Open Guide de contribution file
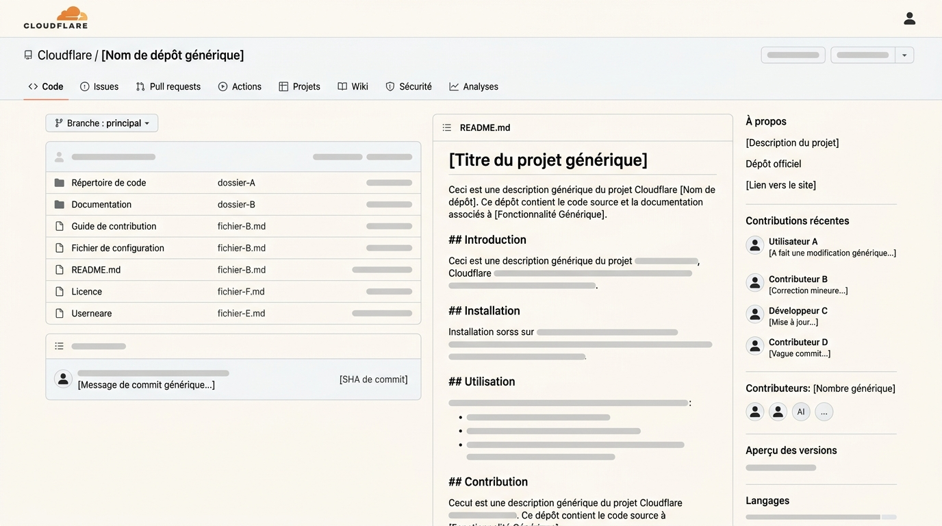Image resolution: width=942 pixels, height=526 pixels. [114, 227]
